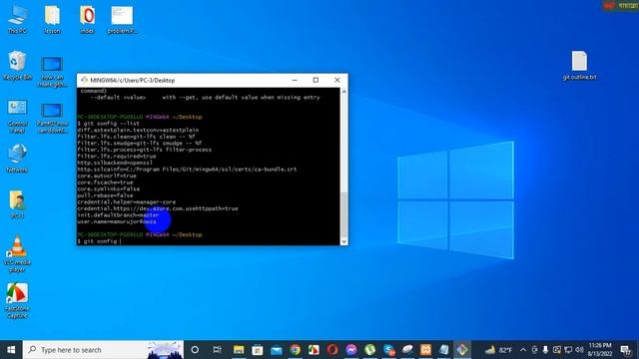Open This PC desktop icon
This screenshot has height=359, width=639.
point(17,19)
